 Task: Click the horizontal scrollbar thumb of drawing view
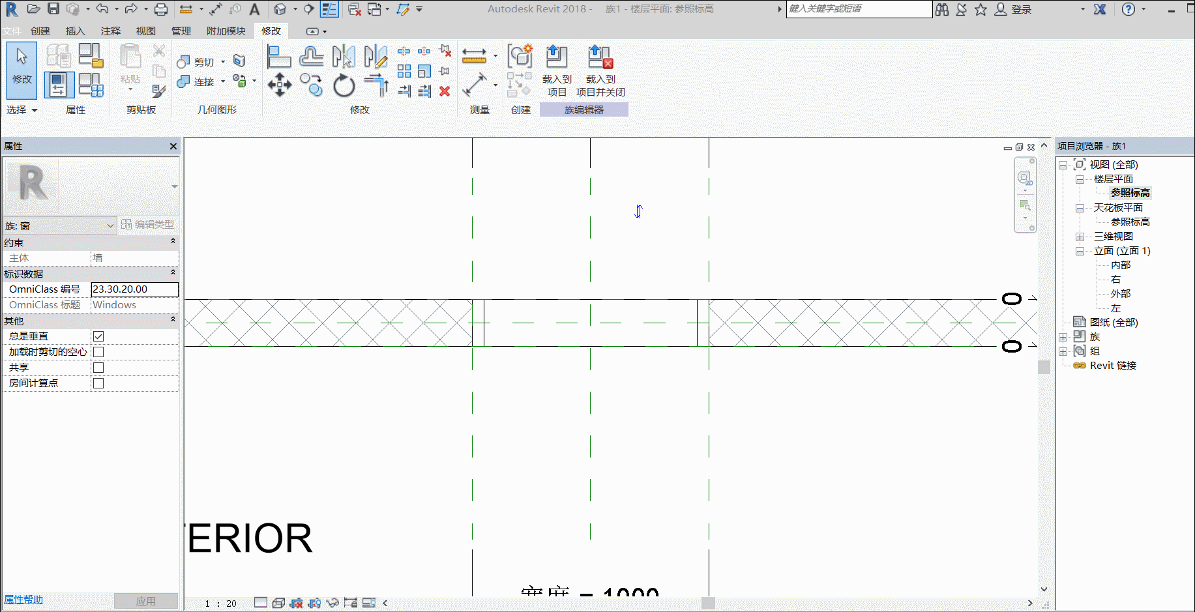click(x=708, y=603)
